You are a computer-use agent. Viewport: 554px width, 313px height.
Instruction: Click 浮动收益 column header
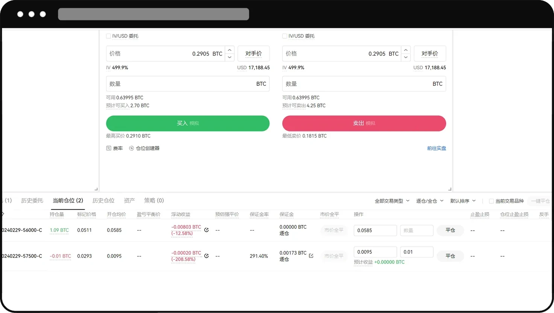point(181,214)
